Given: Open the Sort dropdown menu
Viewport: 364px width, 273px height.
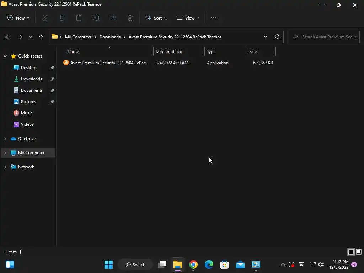Looking at the screenshot, I should tap(156, 18).
